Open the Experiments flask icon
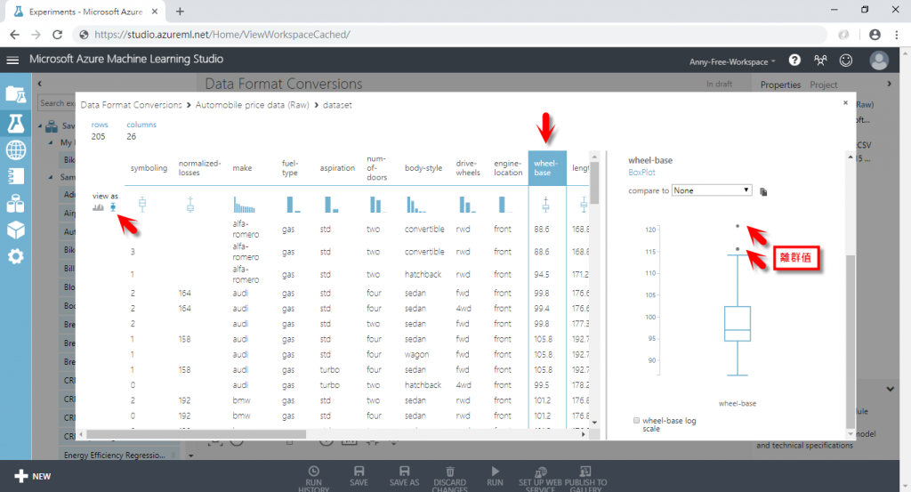 [x=16, y=123]
